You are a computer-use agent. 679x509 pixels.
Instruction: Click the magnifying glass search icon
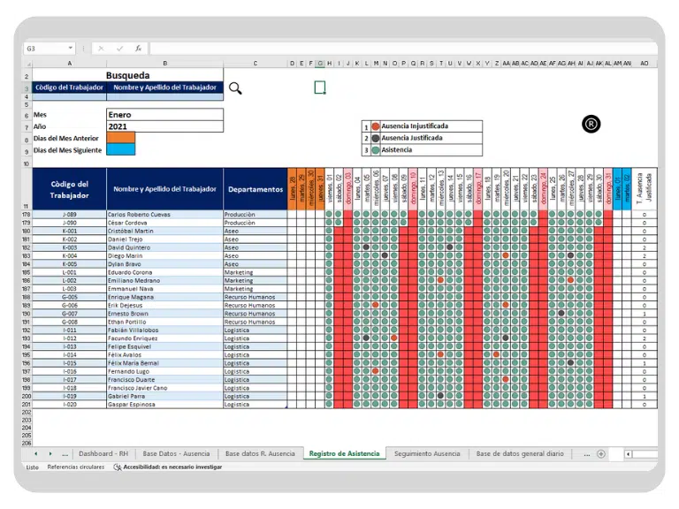pos(235,87)
